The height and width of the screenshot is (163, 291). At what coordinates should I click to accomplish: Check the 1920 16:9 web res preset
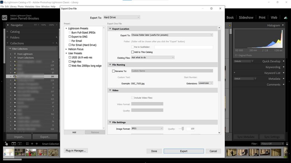tap(70, 57)
